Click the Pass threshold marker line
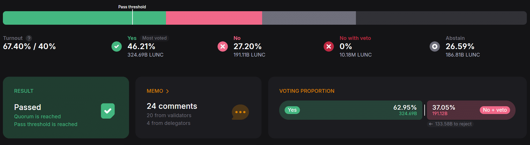 (132, 17)
